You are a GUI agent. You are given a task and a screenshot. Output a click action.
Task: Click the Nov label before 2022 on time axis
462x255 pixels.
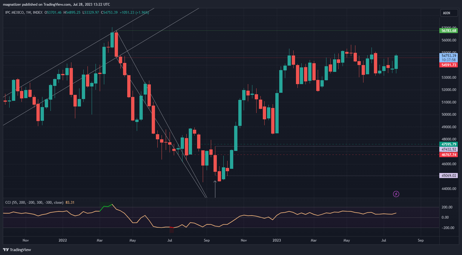tap(26, 240)
